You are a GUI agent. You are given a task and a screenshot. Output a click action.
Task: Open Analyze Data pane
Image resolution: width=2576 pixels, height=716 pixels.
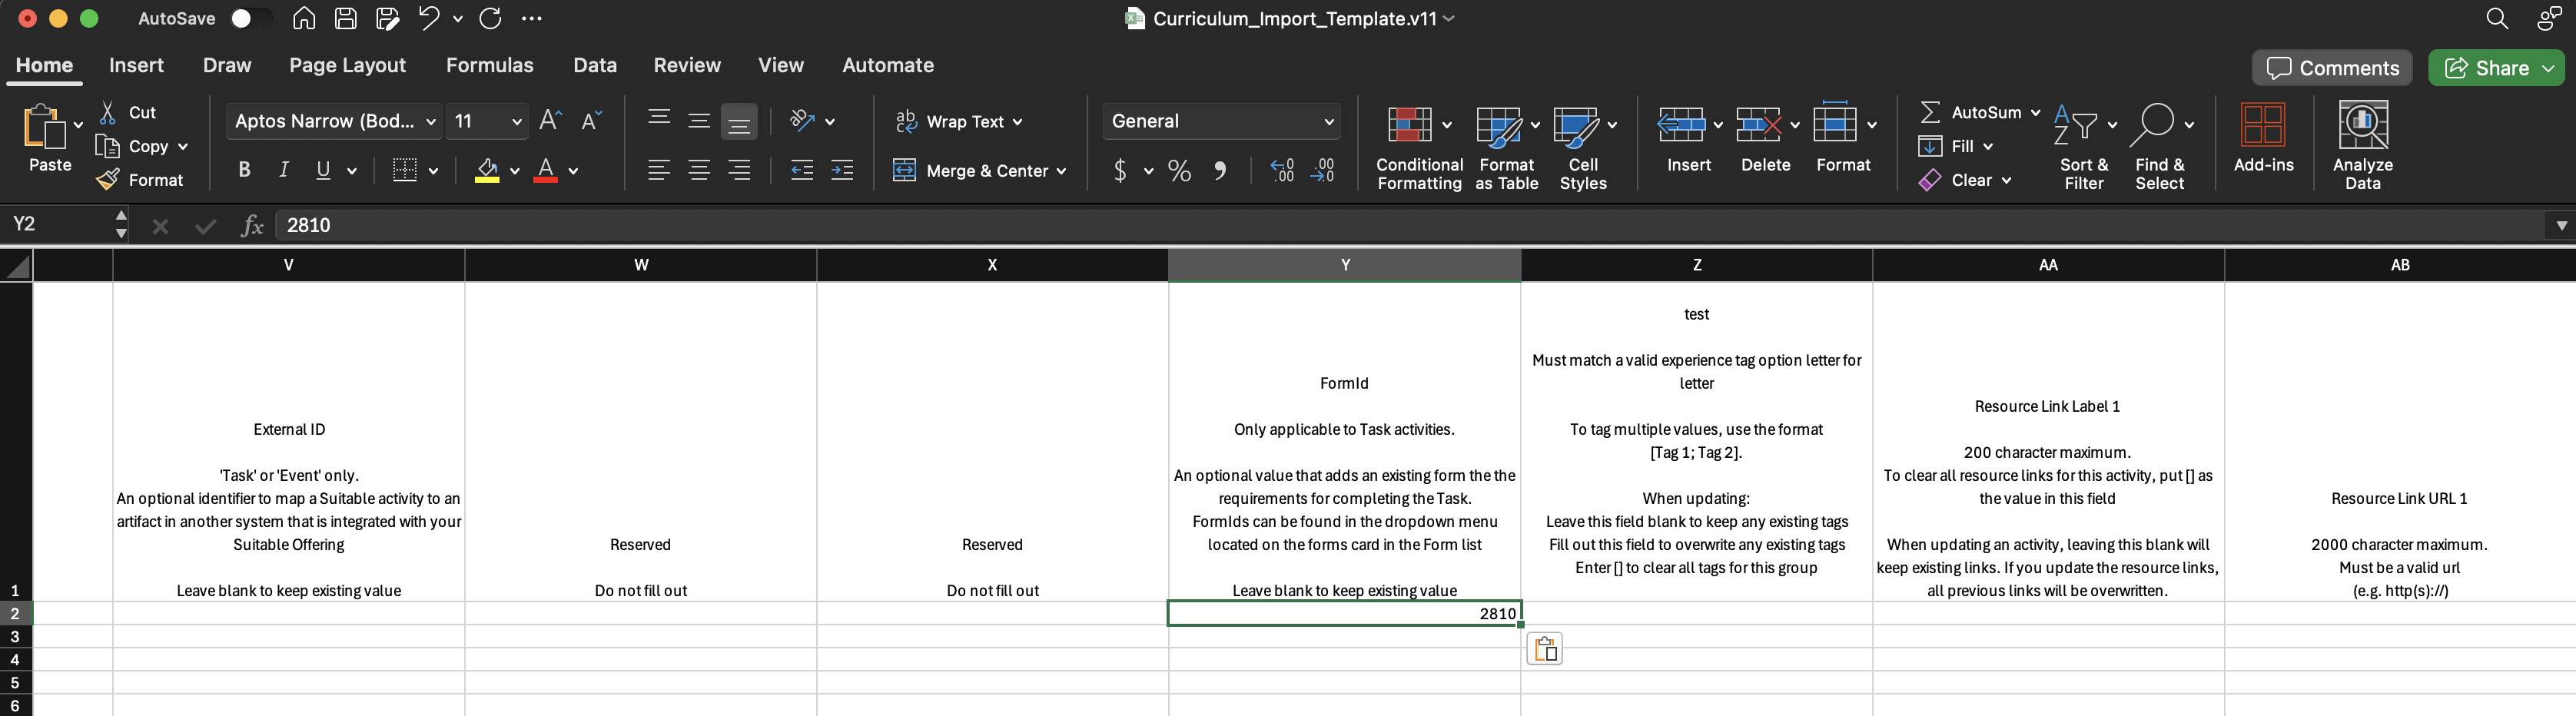pos(2362,145)
